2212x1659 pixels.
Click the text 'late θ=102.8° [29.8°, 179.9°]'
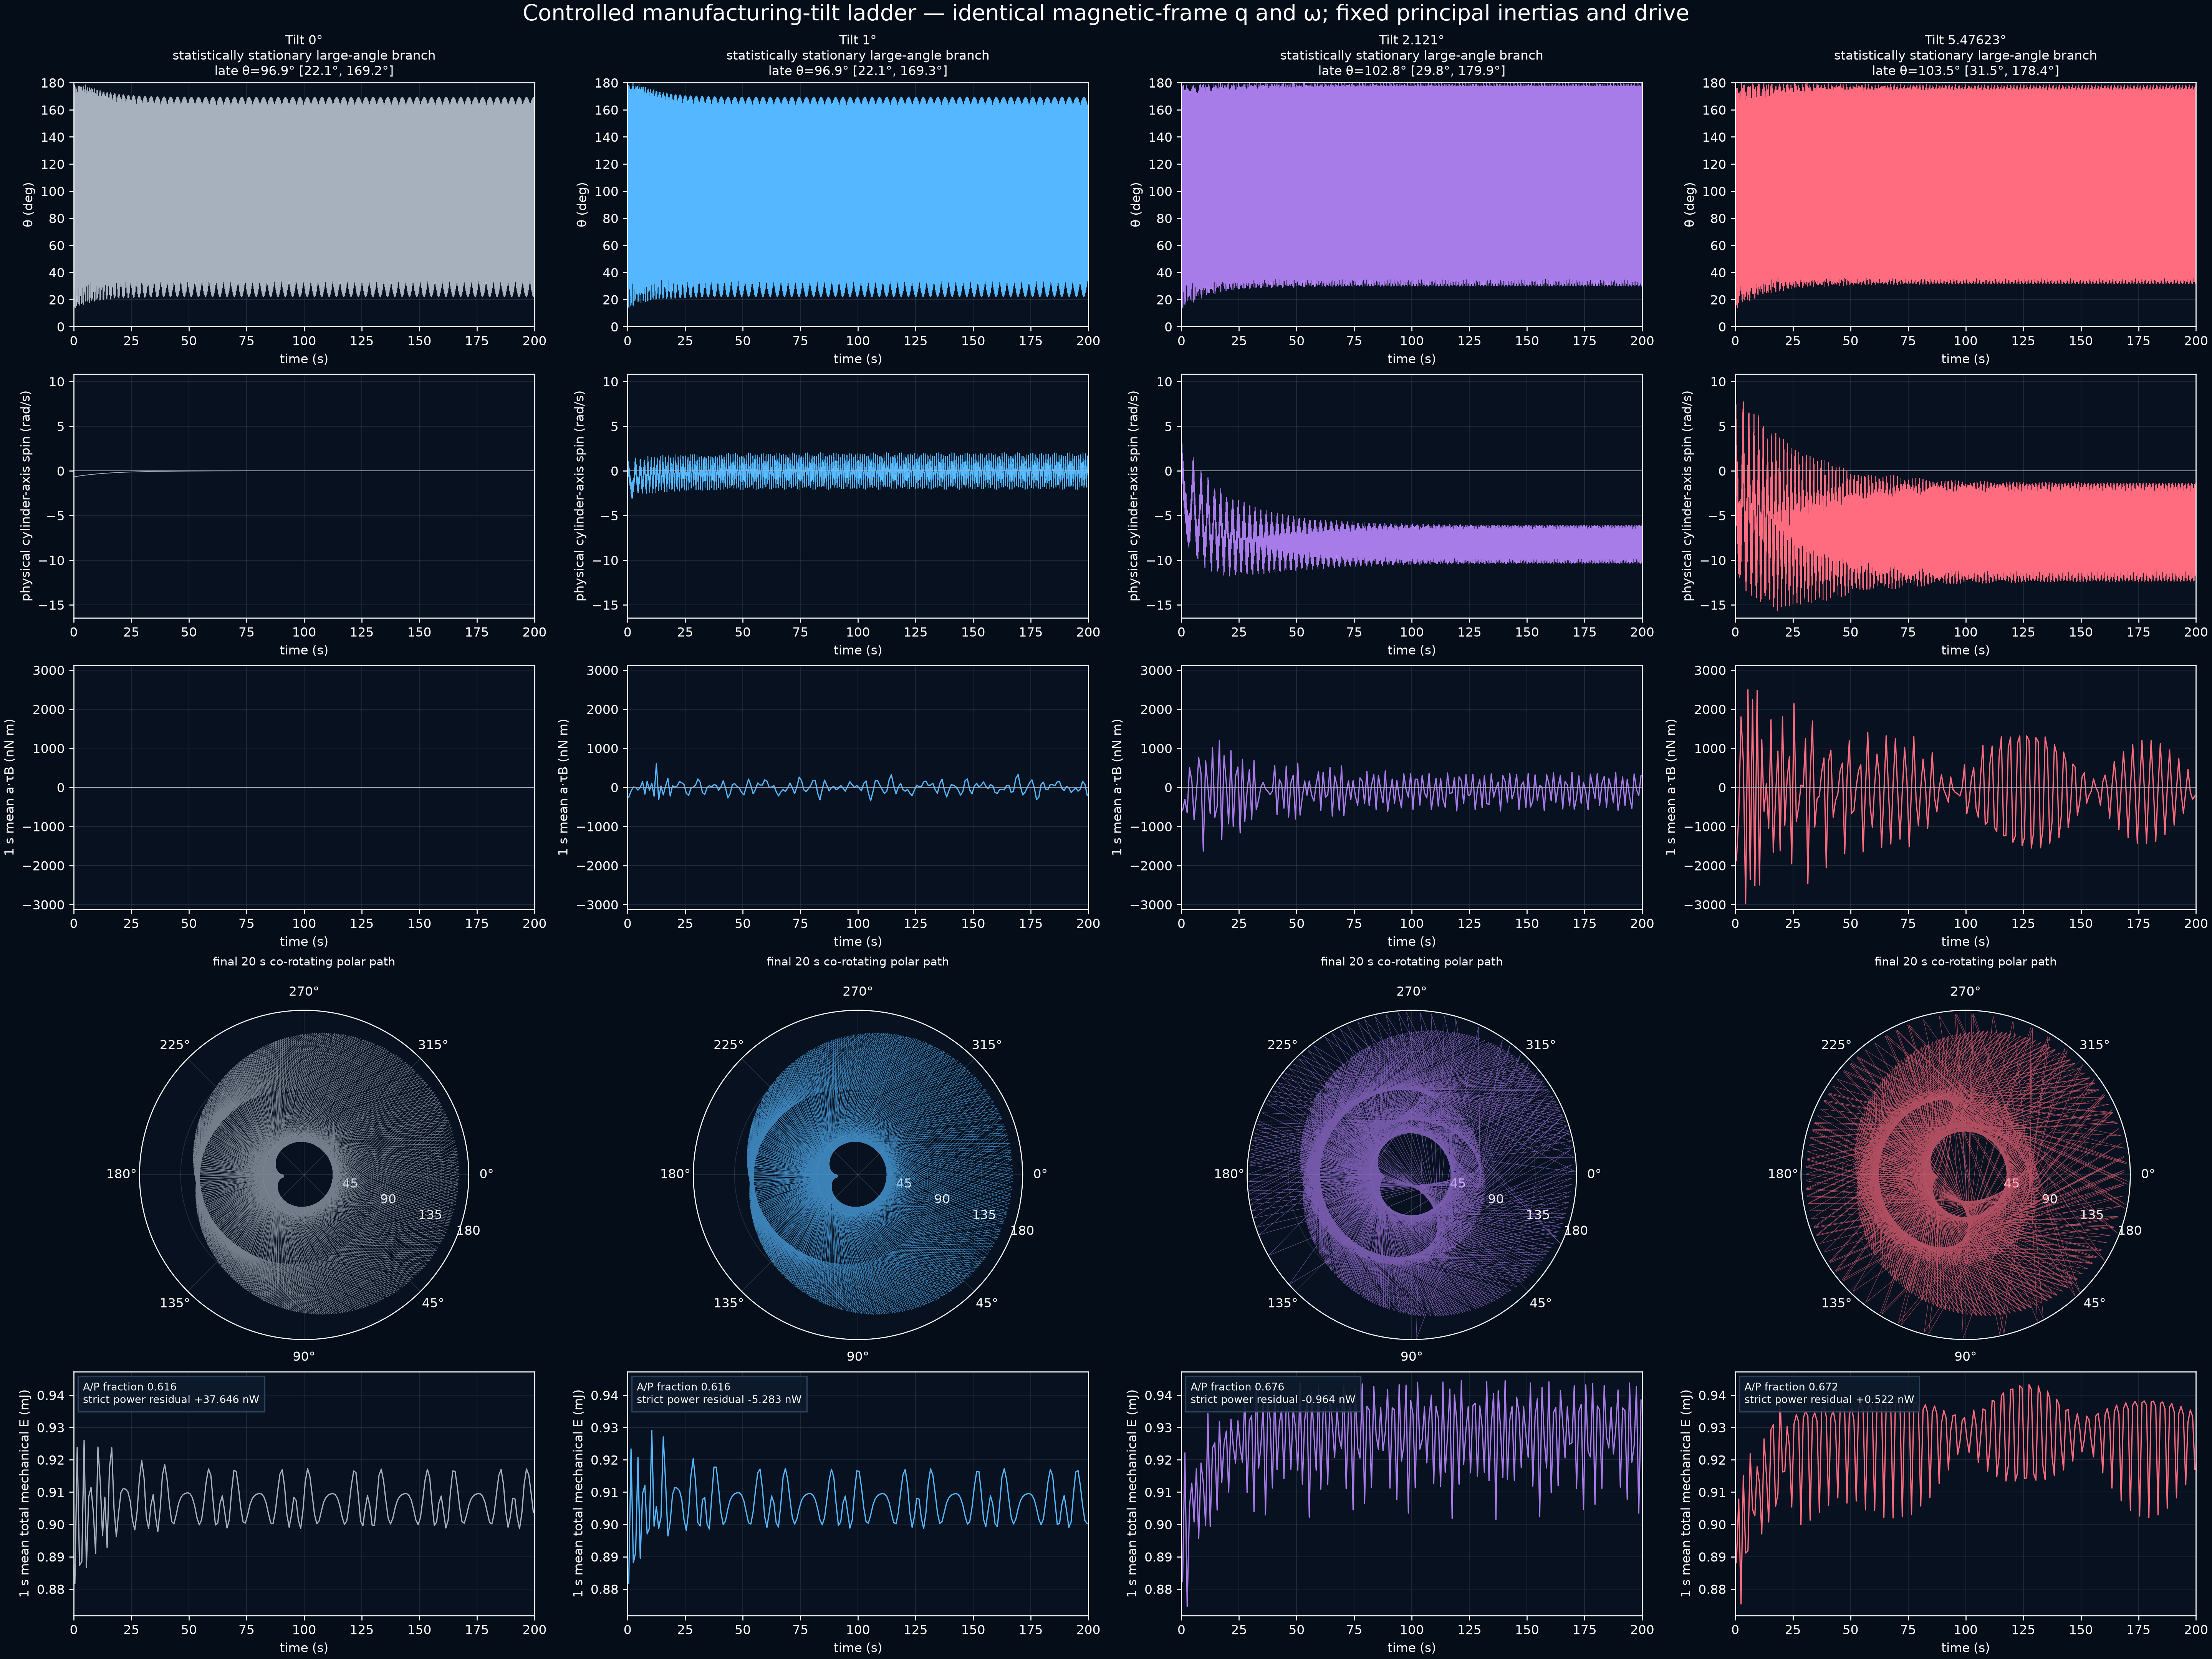pyautogui.click(x=1411, y=71)
